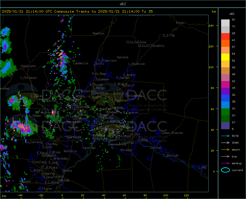The width and height of the screenshot is (246, 199).
Task: Click the 70 dBZ gray swatch
Action: pos(225,30)
